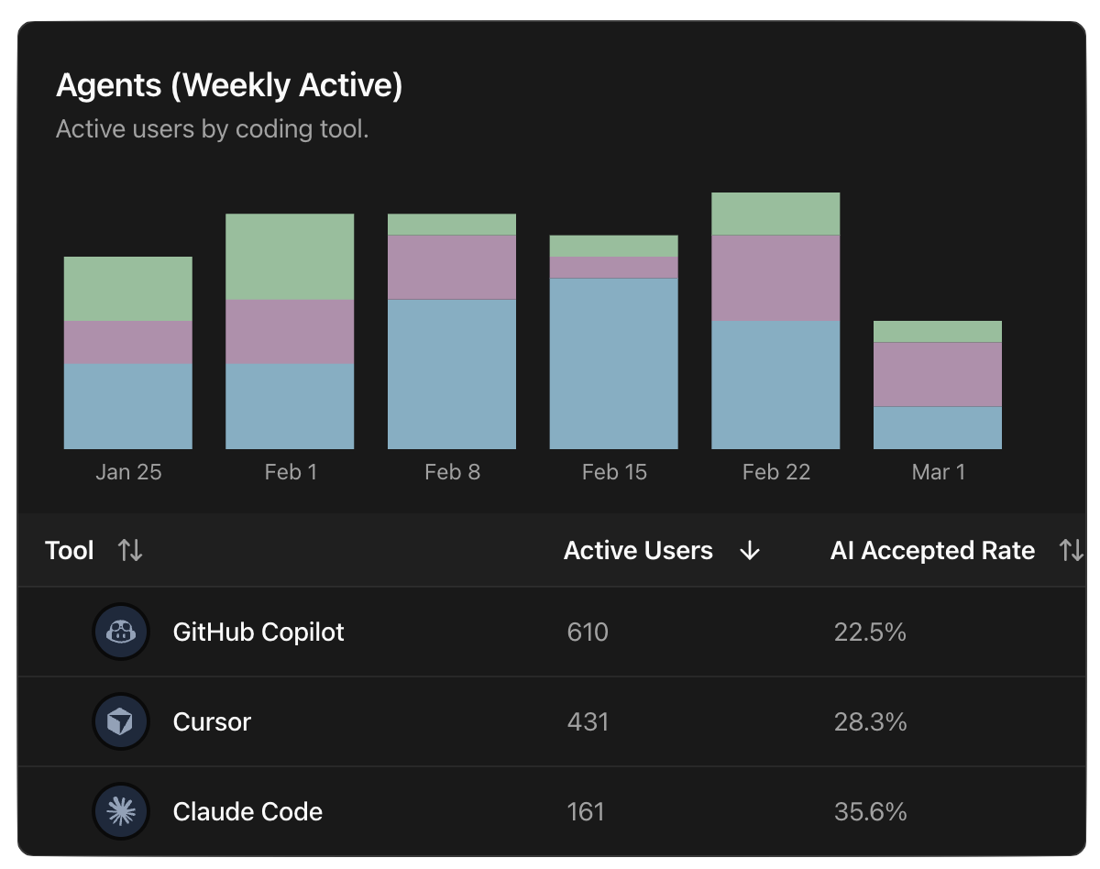Viewport: 1100px width, 869px height.
Task: Select the blue segment of Feb 15 bar
Action: click(613, 363)
